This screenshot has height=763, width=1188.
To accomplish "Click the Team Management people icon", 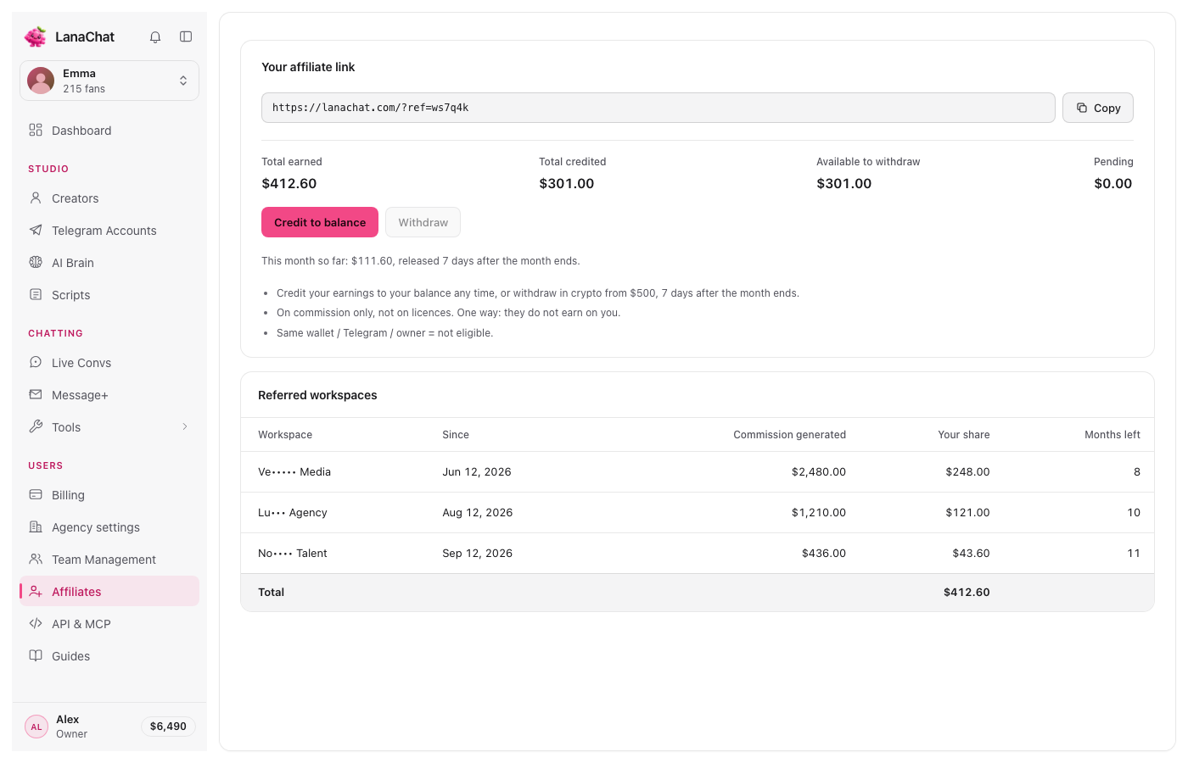I will point(36,559).
